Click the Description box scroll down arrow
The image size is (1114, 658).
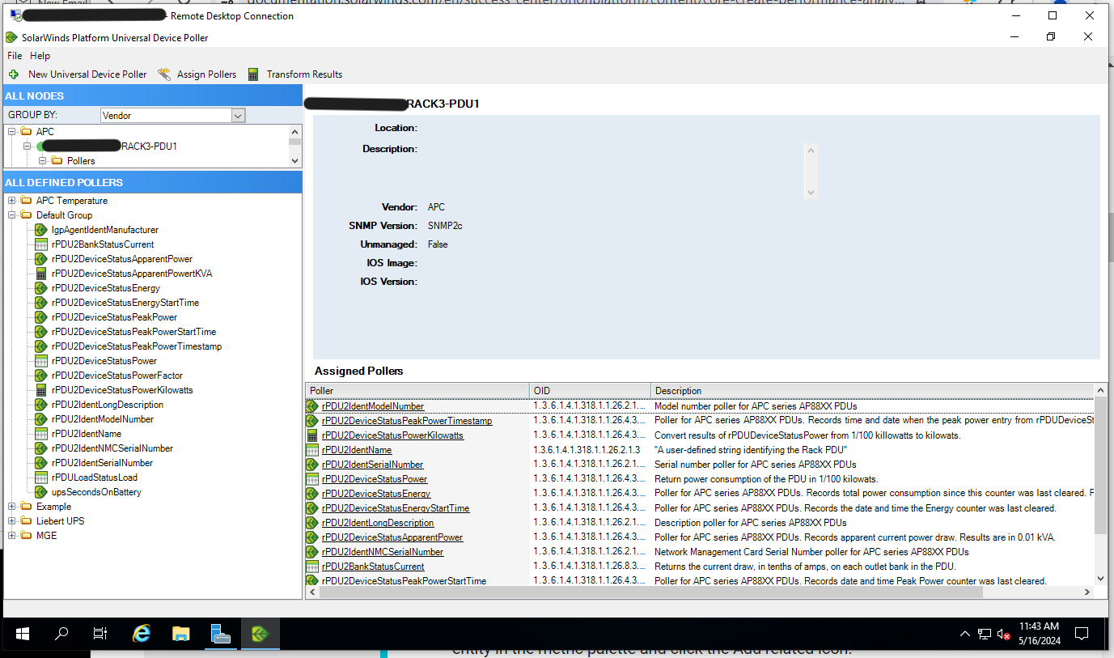[x=811, y=193]
